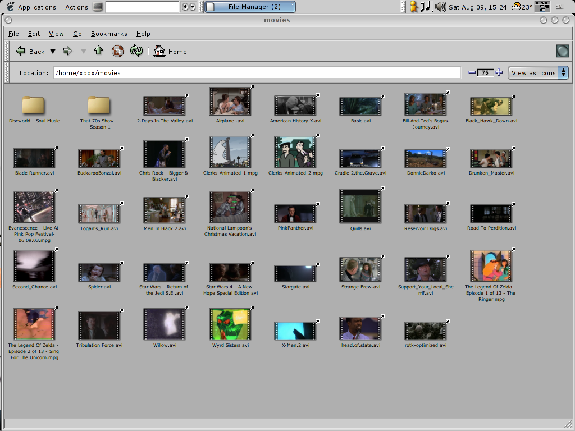Click the yellow messenger buddy tray icon

point(414,7)
